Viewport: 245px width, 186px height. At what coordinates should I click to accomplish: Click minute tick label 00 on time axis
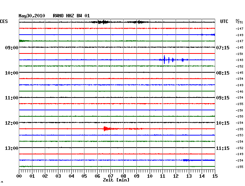19,176
